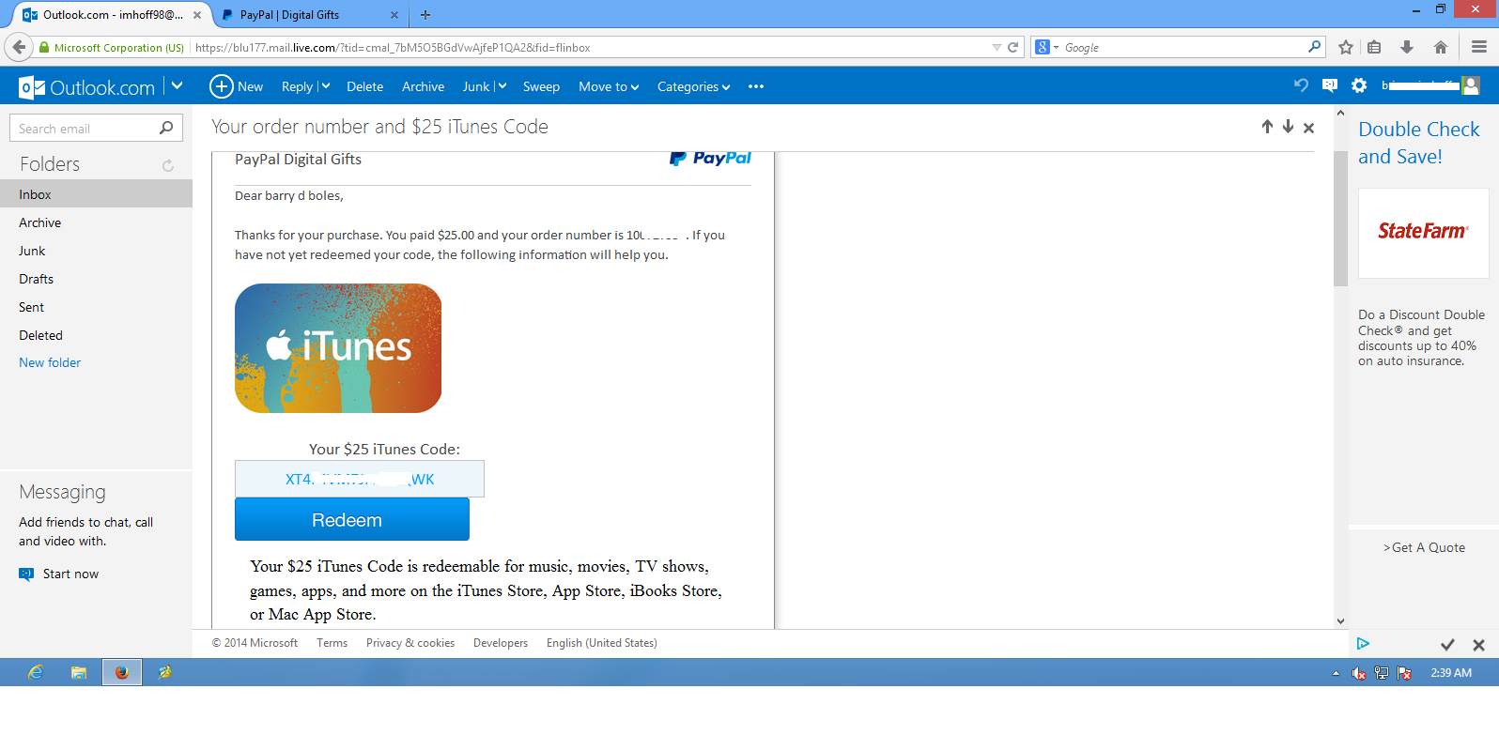Click the account profile picture

point(1471,85)
